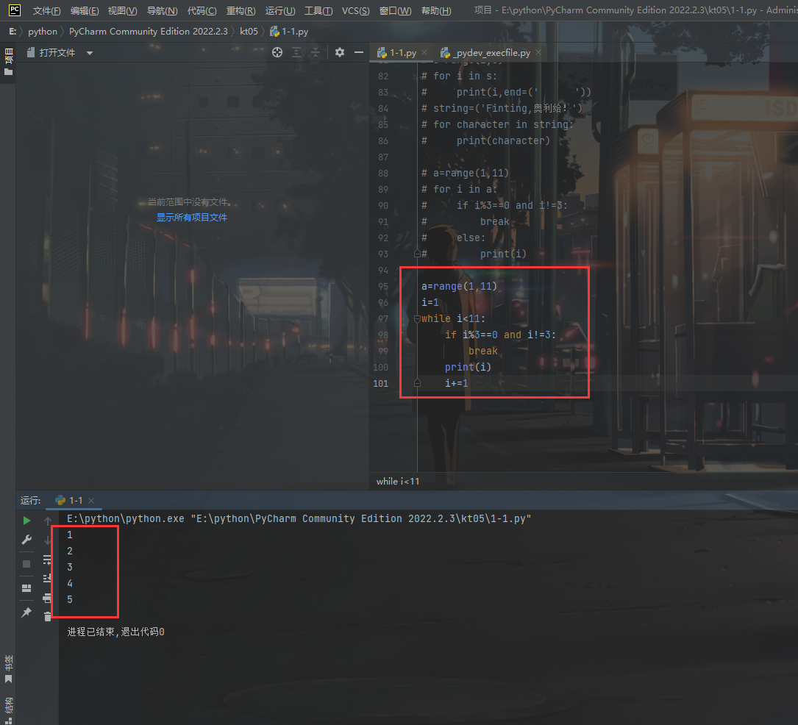Image resolution: width=798 pixels, height=725 pixels.
Task: Open the 帮助(H) menu
Action: [436, 11]
